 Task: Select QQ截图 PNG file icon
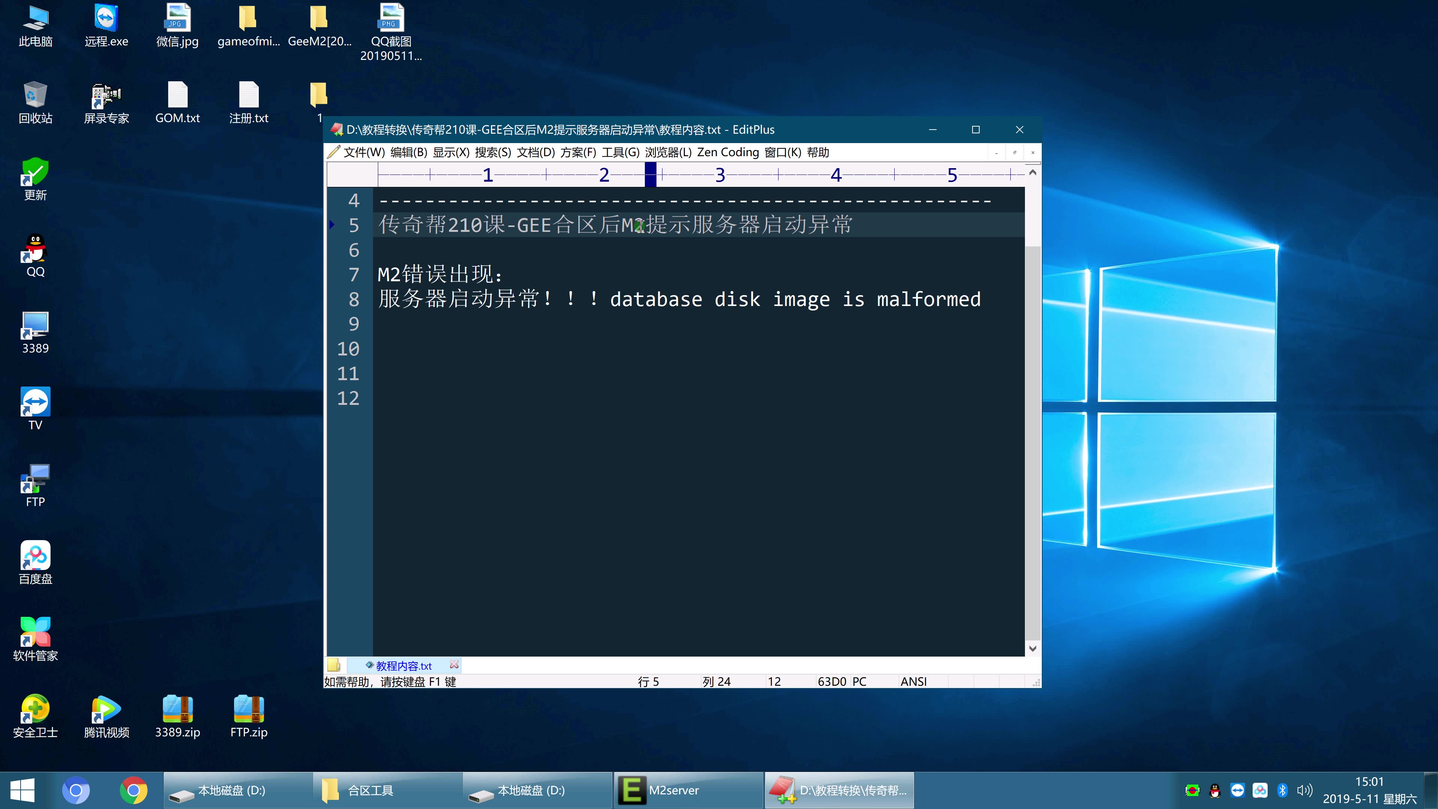point(391,32)
